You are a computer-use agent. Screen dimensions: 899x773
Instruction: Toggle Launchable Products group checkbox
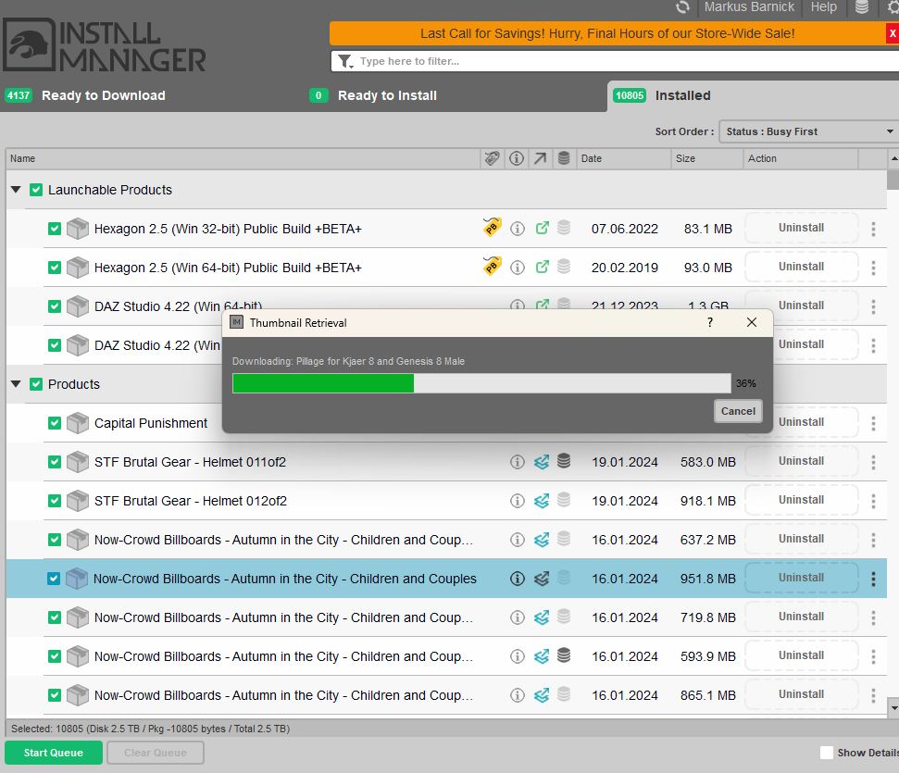36,190
